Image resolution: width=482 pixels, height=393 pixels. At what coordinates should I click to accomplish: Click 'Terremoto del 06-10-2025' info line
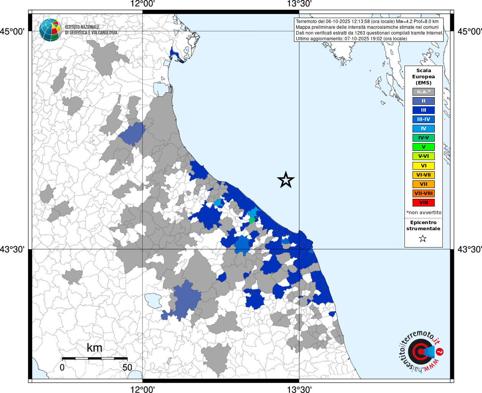click(367, 21)
